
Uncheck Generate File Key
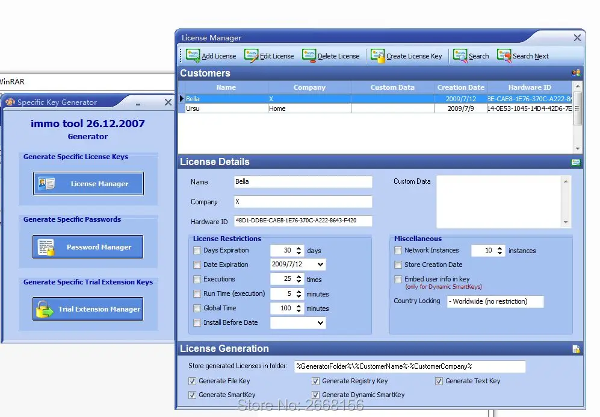click(193, 381)
